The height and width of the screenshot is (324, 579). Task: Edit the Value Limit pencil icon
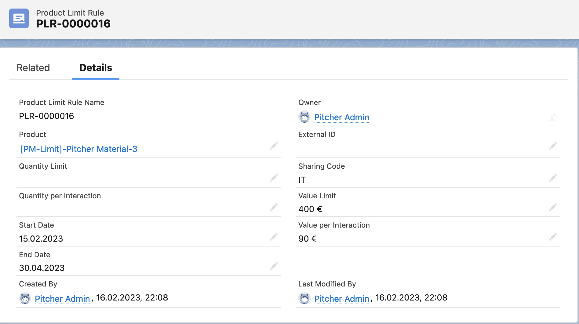click(553, 207)
